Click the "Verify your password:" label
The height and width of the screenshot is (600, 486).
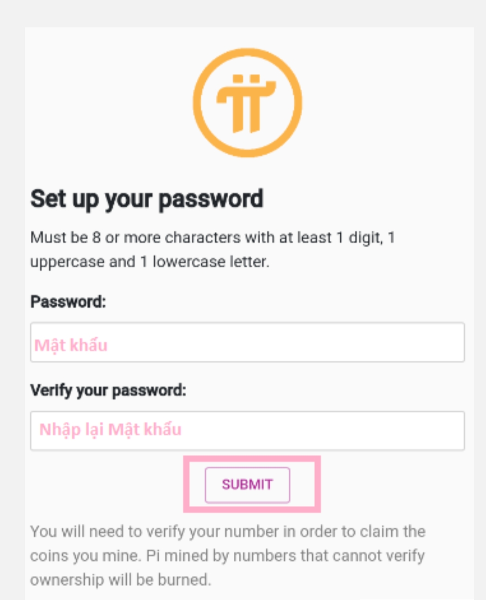108,391
